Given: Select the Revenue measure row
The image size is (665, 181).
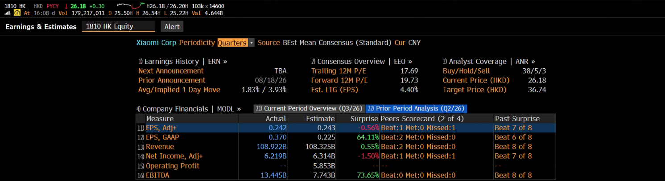Looking at the screenshot, I should click(x=346, y=147).
